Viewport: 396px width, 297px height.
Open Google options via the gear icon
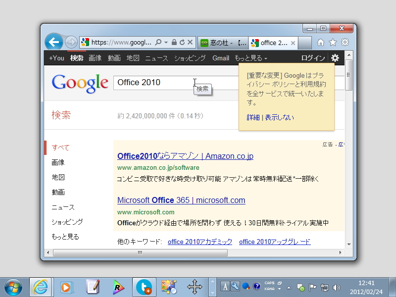[x=335, y=57]
